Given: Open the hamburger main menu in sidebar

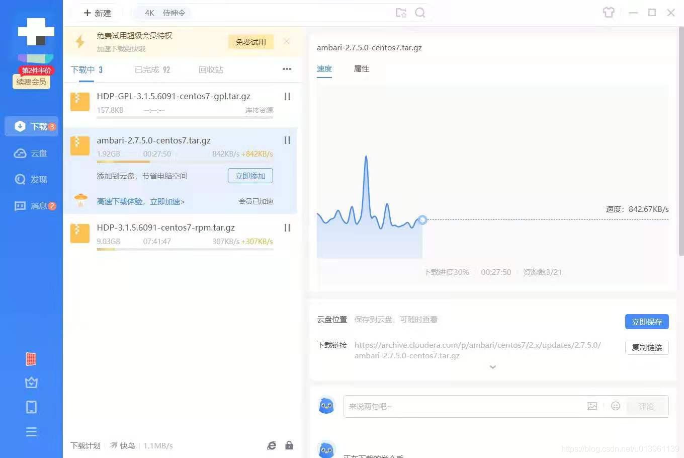Looking at the screenshot, I should [31, 431].
